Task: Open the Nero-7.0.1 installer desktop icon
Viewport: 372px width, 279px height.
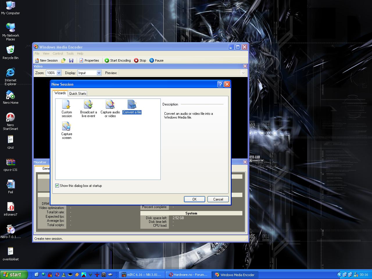Action: (x=10, y=231)
